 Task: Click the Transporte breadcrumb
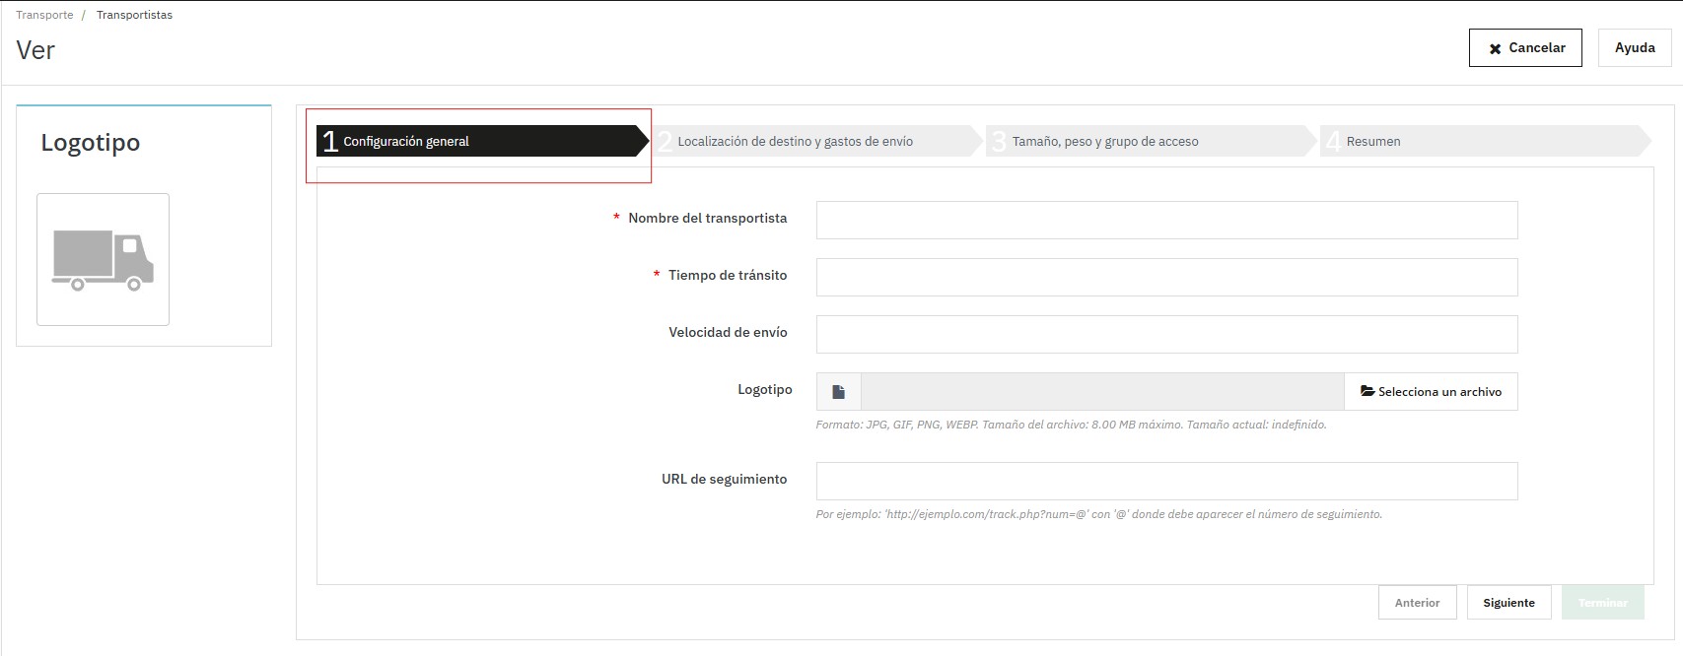coord(44,15)
